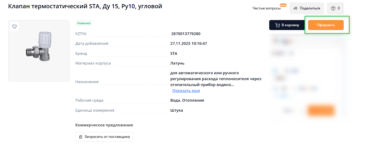Click the share arrow icon
372x152 pixels.
coord(295,8)
